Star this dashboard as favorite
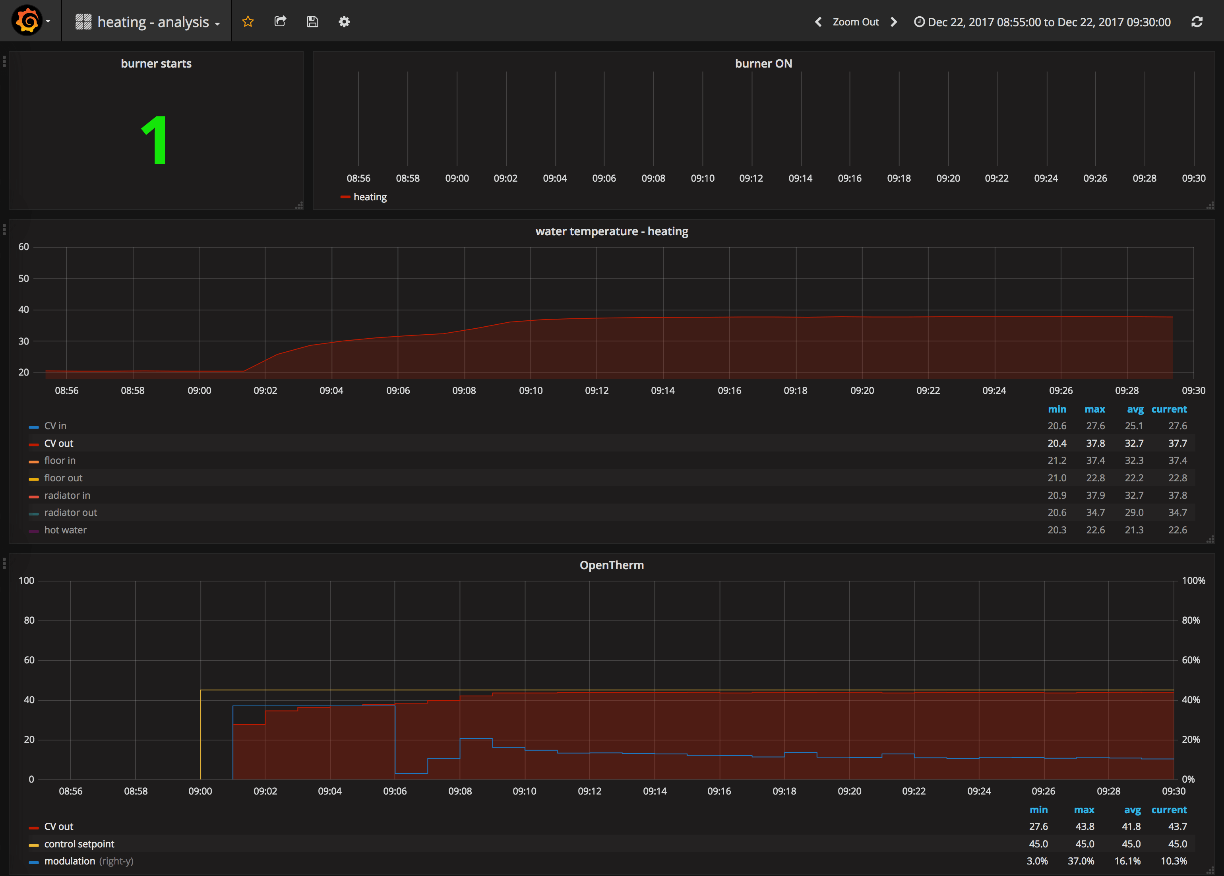 (248, 21)
